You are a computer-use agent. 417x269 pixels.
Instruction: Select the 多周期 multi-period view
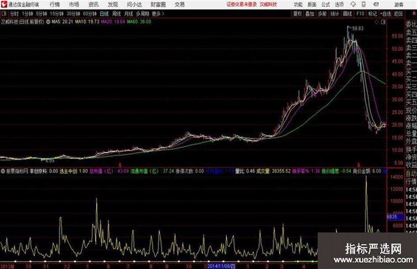click(143, 14)
